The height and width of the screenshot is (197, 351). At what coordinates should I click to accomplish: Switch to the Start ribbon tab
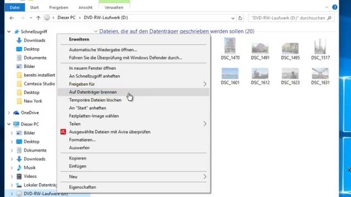point(34,7)
